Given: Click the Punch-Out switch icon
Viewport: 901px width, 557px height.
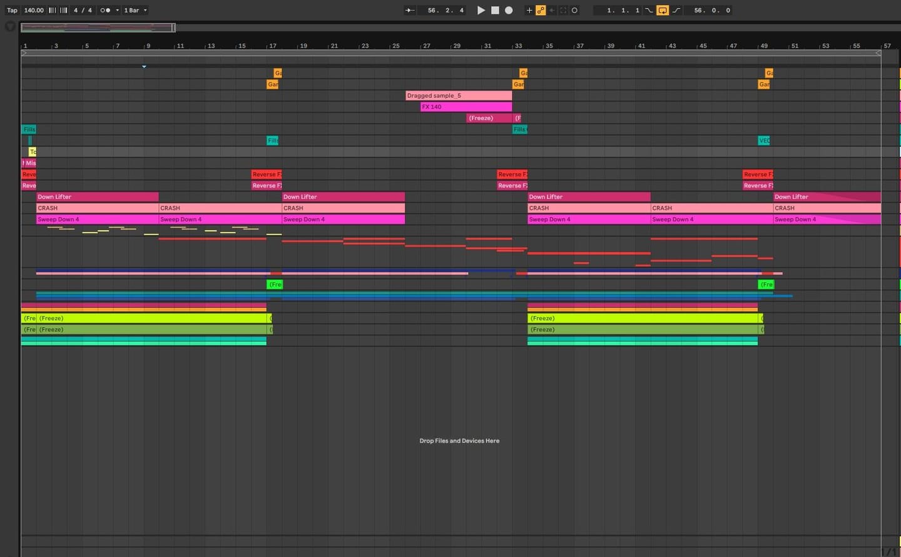Looking at the screenshot, I should (676, 10).
